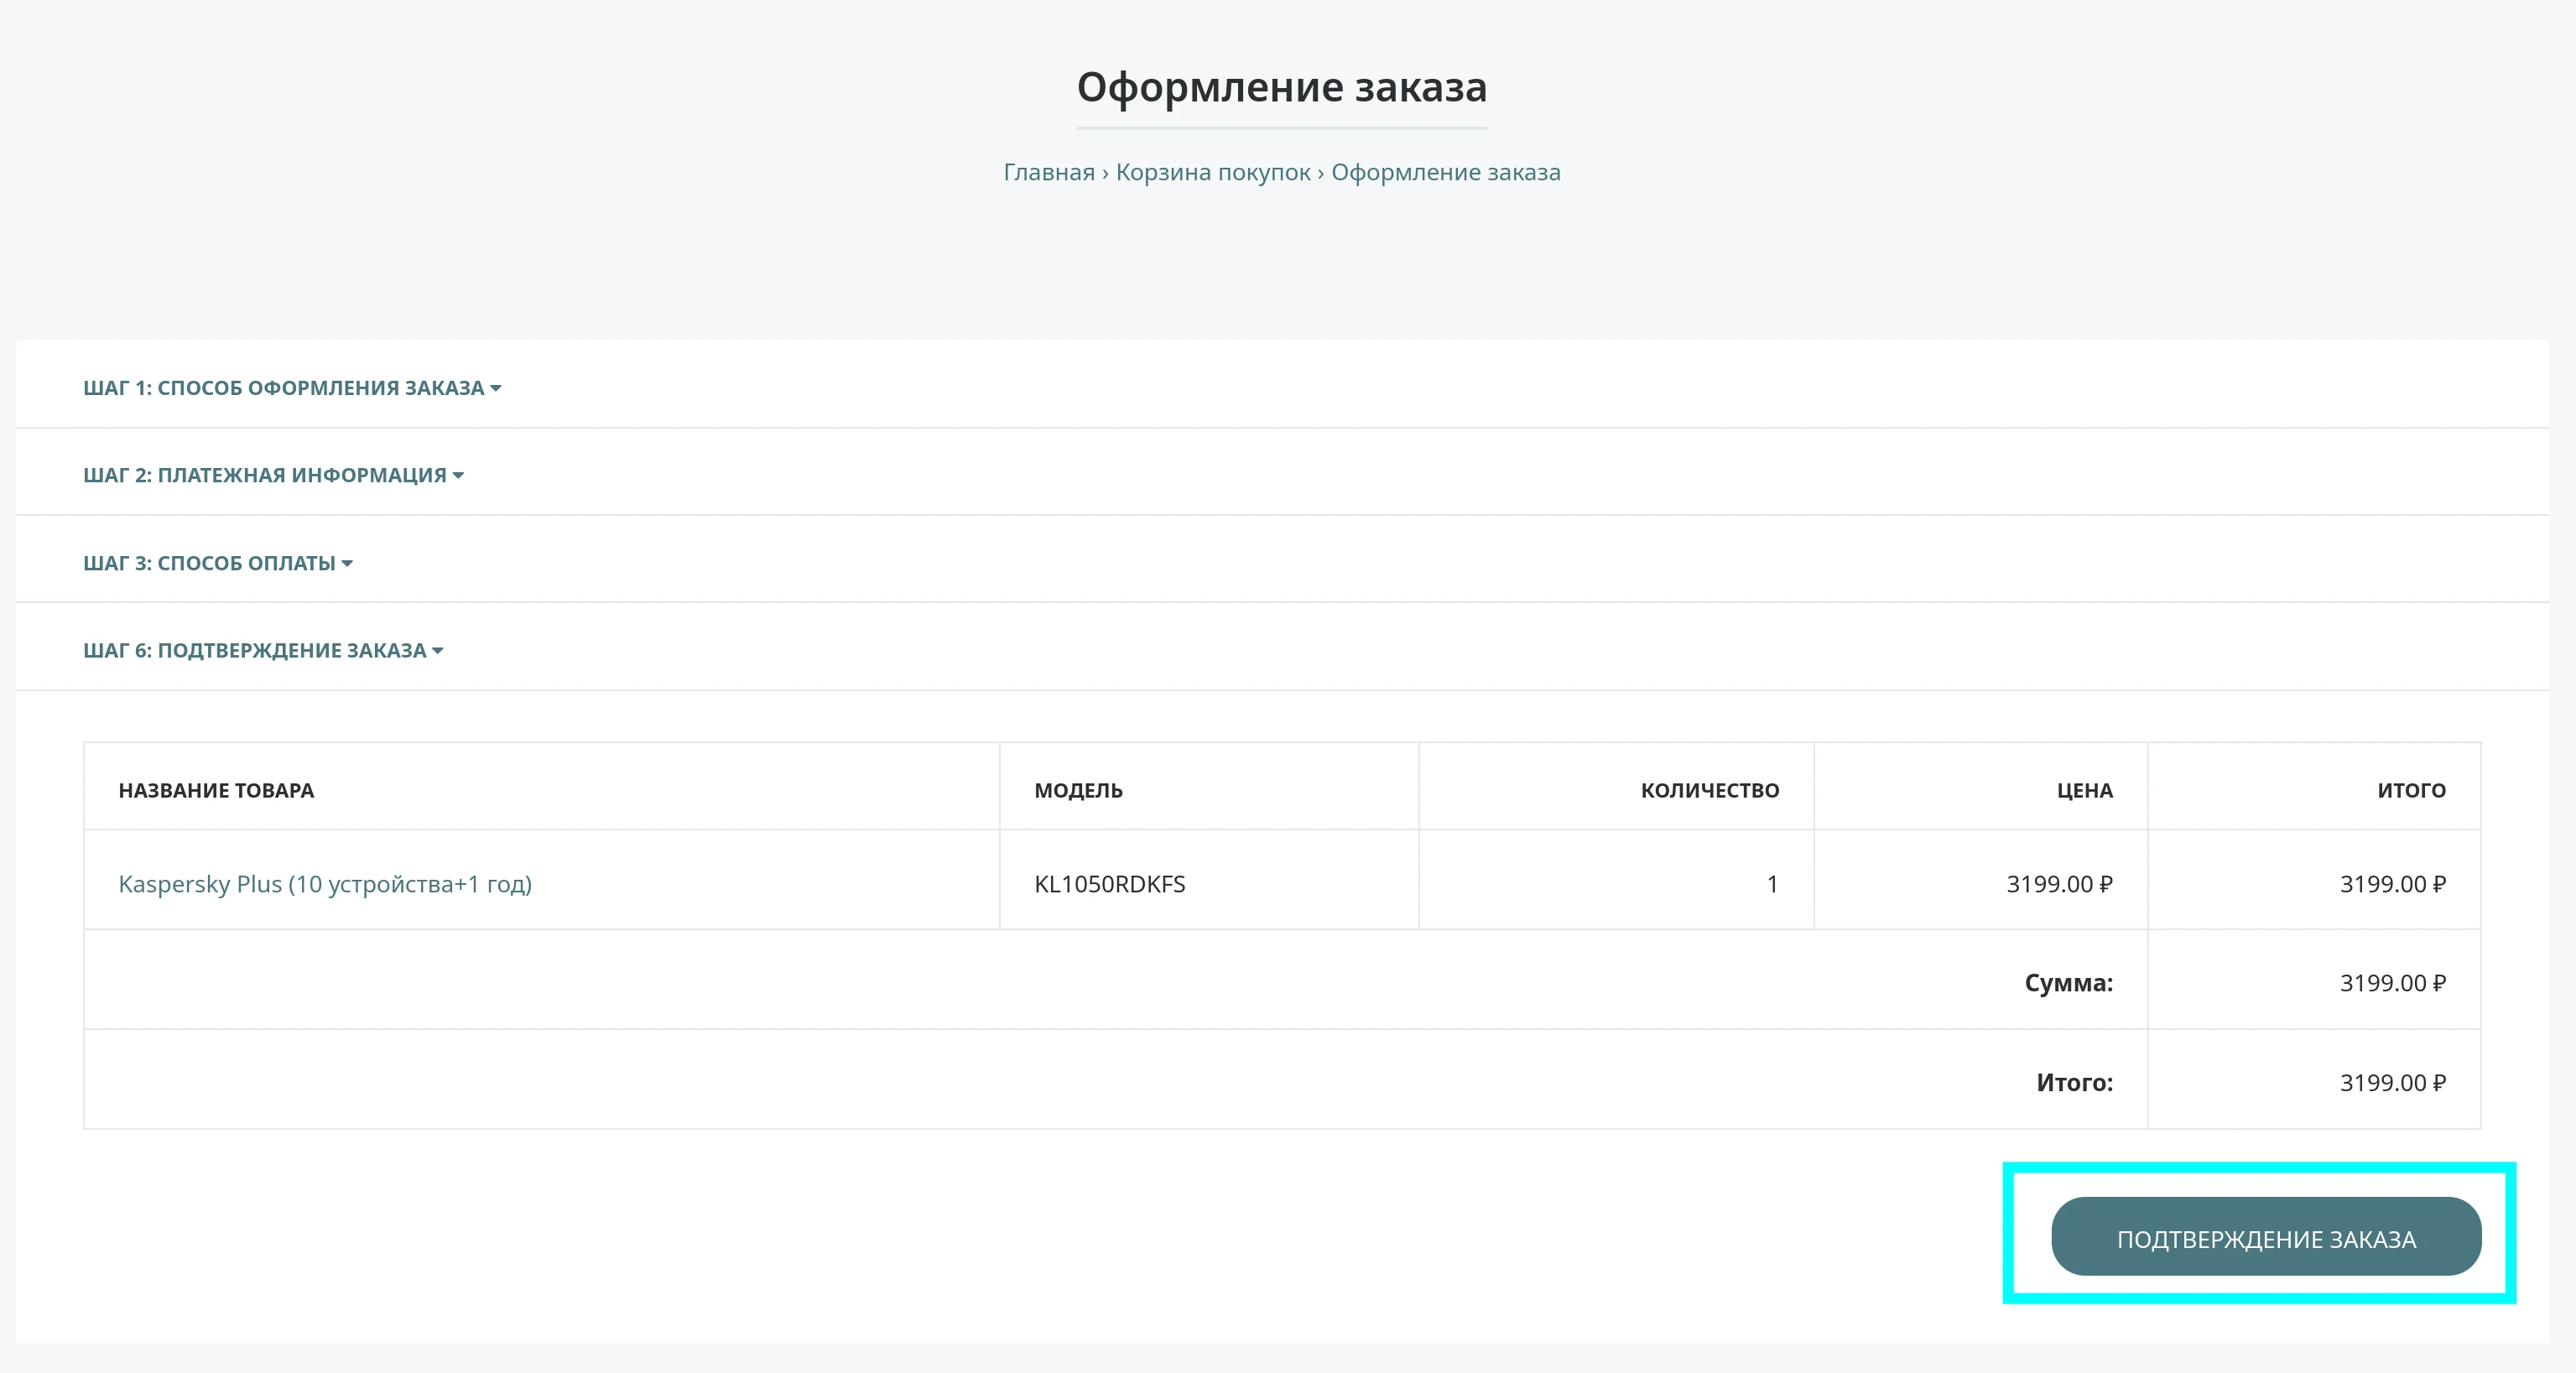Open Корзина покупок breadcrumb link
Image resolution: width=2576 pixels, height=1373 pixels.
click(x=1212, y=172)
